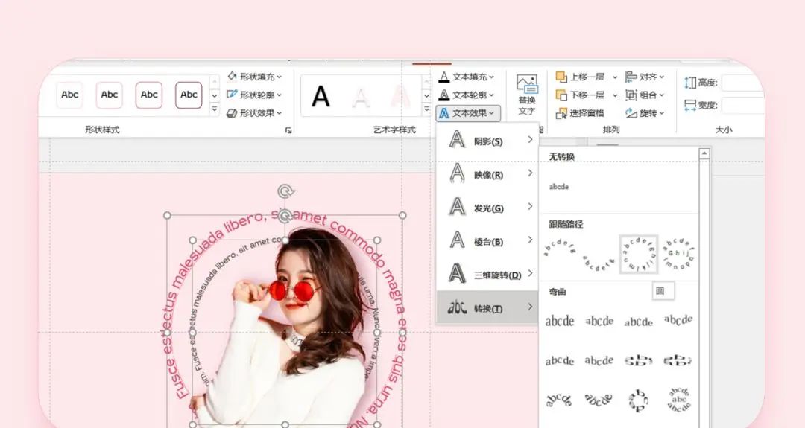Image resolution: width=805 pixels, height=428 pixels.
Task: Open the 选择窗格 selection pane
Action: [x=580, y=113]
